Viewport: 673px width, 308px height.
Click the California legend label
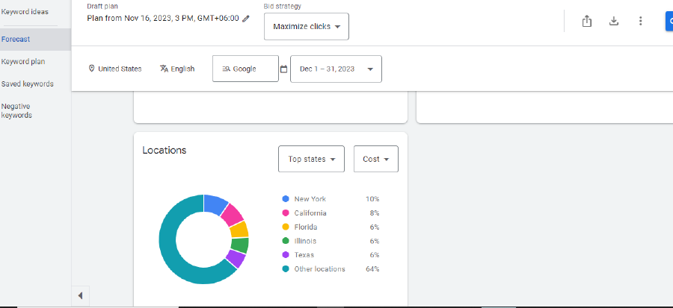tap(310, 213)
